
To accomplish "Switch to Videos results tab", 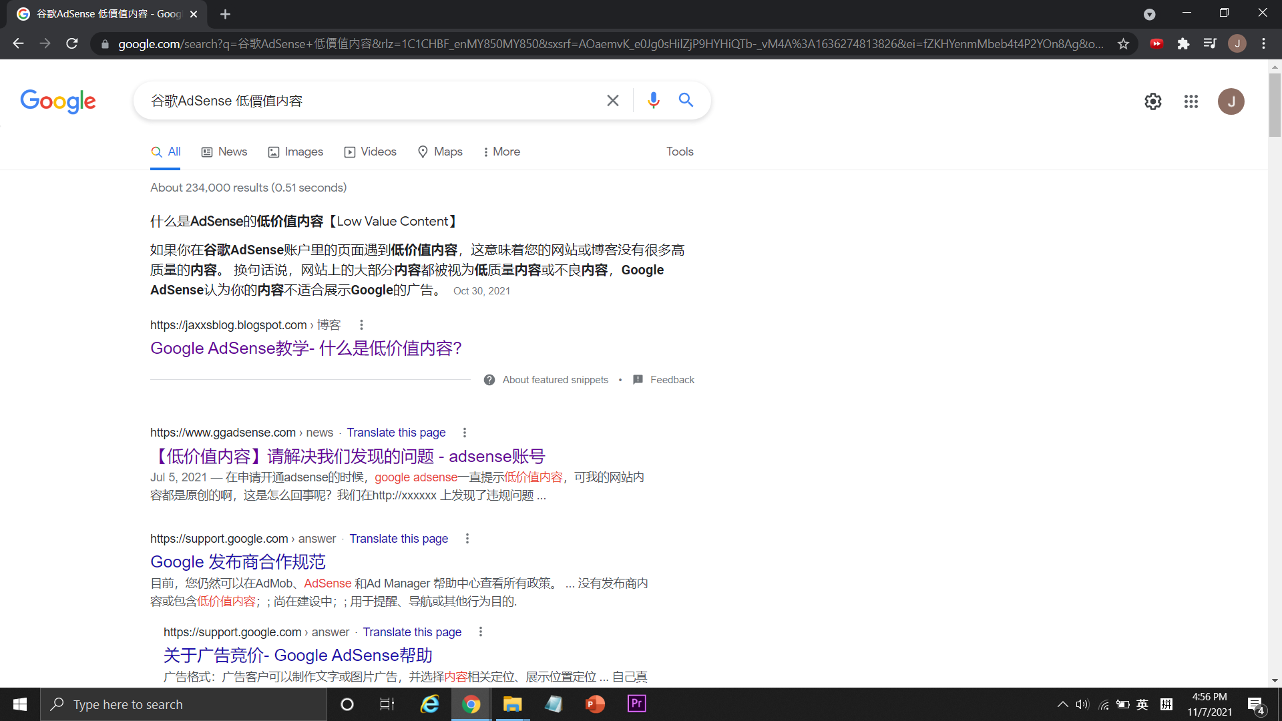I will [x=370, y=152].
